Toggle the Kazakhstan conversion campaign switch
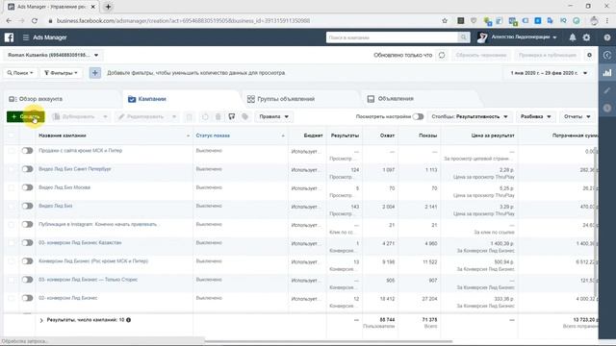The width and height of the screenshot is (616, 346). (27, 243)
